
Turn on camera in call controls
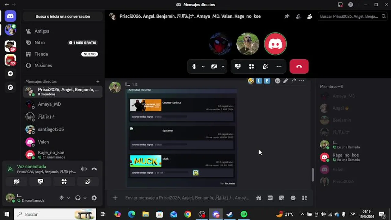pos(214,67)
